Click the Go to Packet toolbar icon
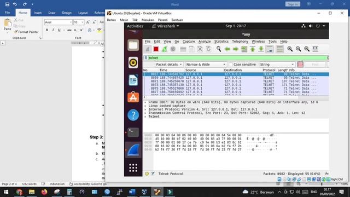 coord(244,49)
